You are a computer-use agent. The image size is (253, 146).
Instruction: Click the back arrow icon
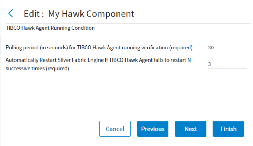11,13
